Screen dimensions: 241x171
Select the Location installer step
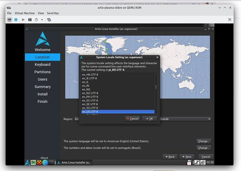point(43,57)
